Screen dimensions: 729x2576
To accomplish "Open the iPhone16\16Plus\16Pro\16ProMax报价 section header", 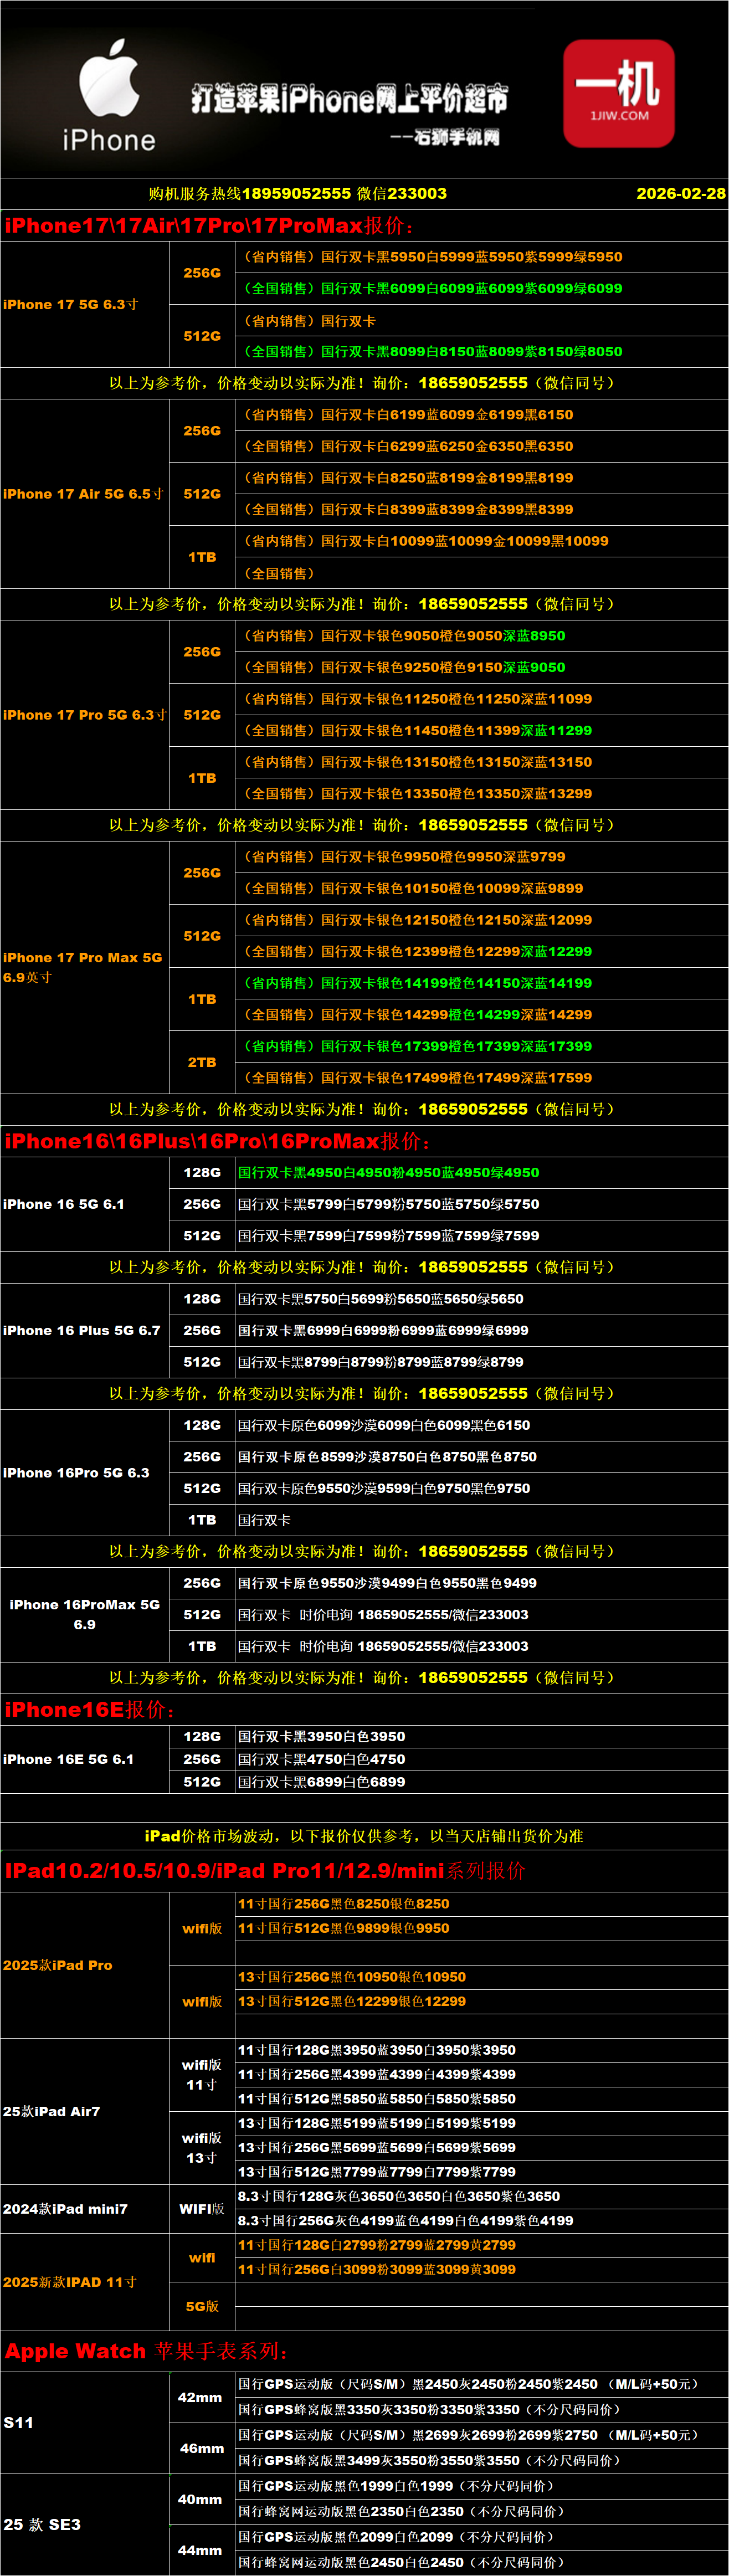I will (x=217, y=1141).
